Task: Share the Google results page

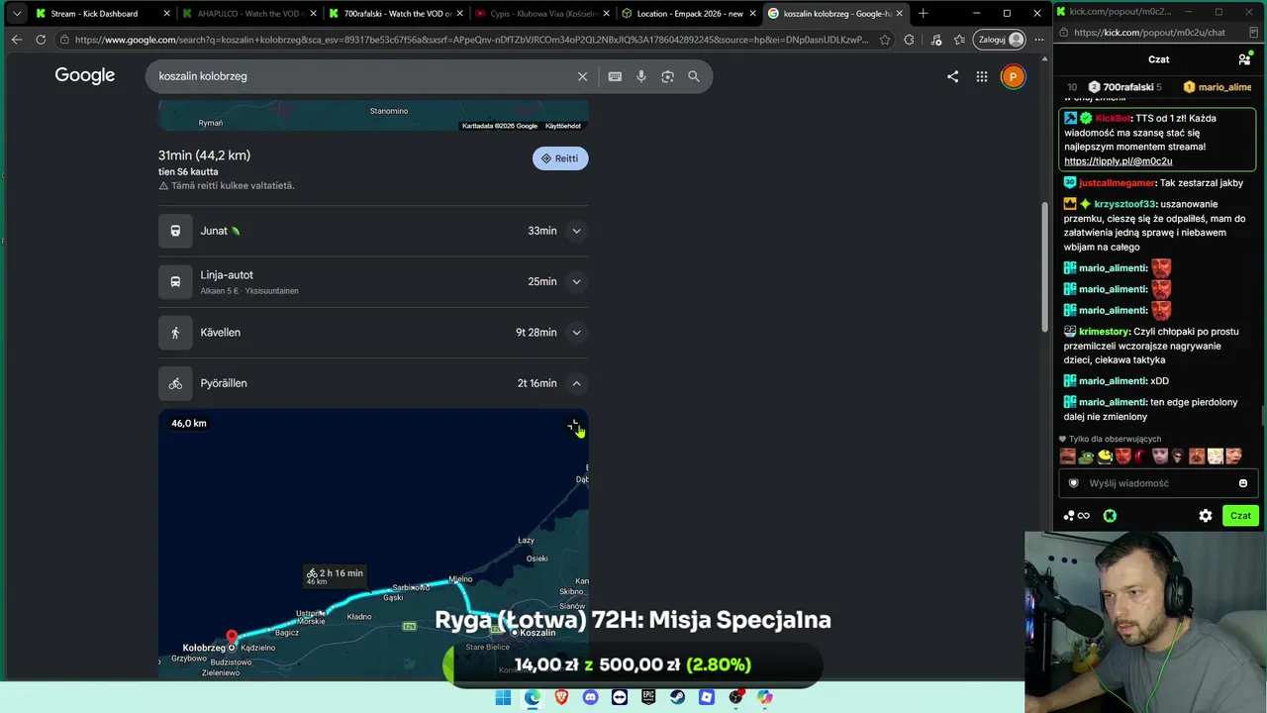Action: [x=952, y=76]
